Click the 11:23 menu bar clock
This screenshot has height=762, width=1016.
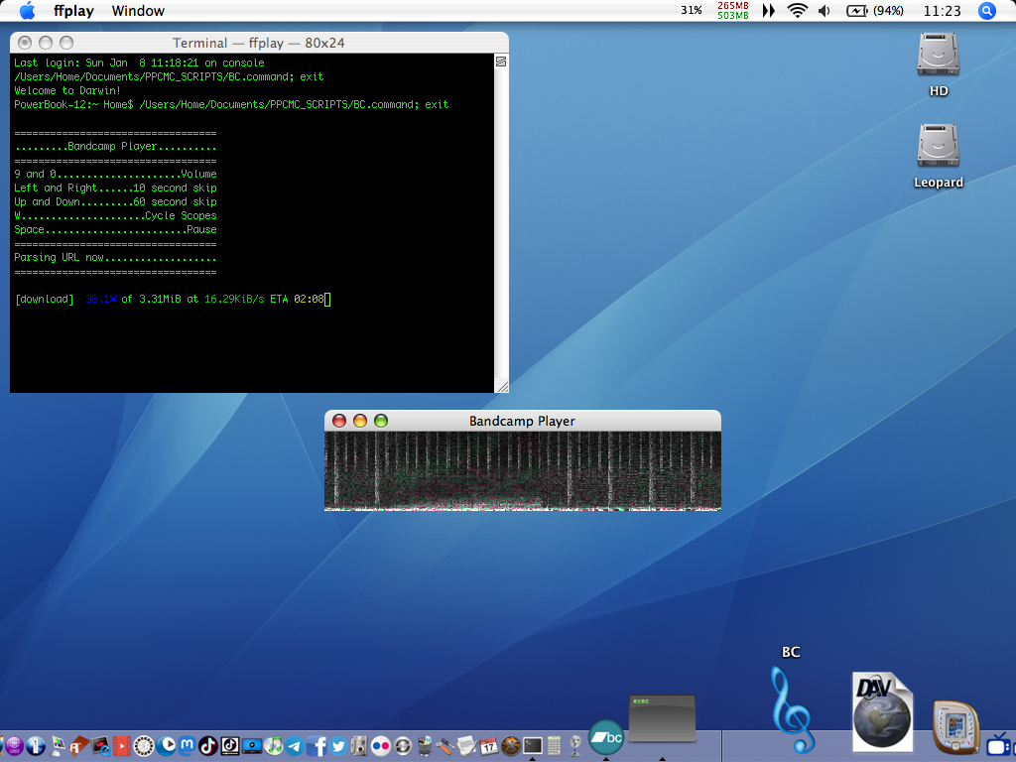943,11
